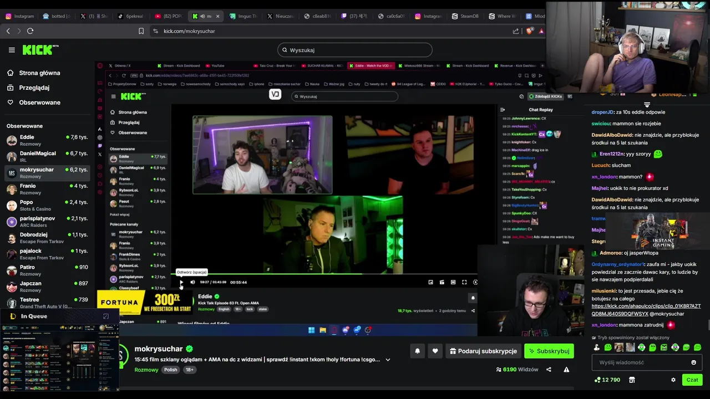Click the heart follow icon
710x399 pixels.
coord(435,351)
